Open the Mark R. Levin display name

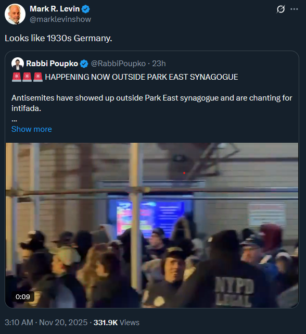[55, 9]
